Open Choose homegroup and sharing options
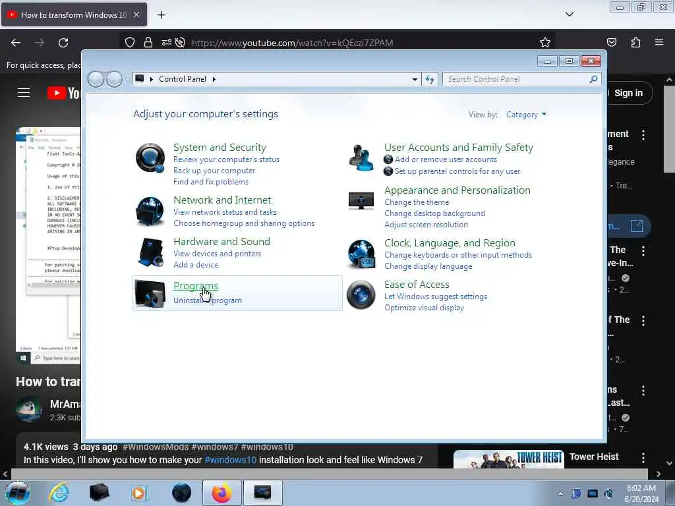The height and width of the screenshot is (506, 675). [244, 223]
